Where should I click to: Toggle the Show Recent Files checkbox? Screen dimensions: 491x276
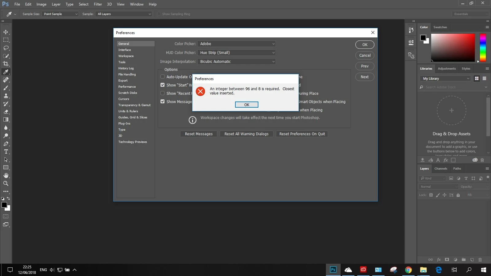(x=163, y=93)
